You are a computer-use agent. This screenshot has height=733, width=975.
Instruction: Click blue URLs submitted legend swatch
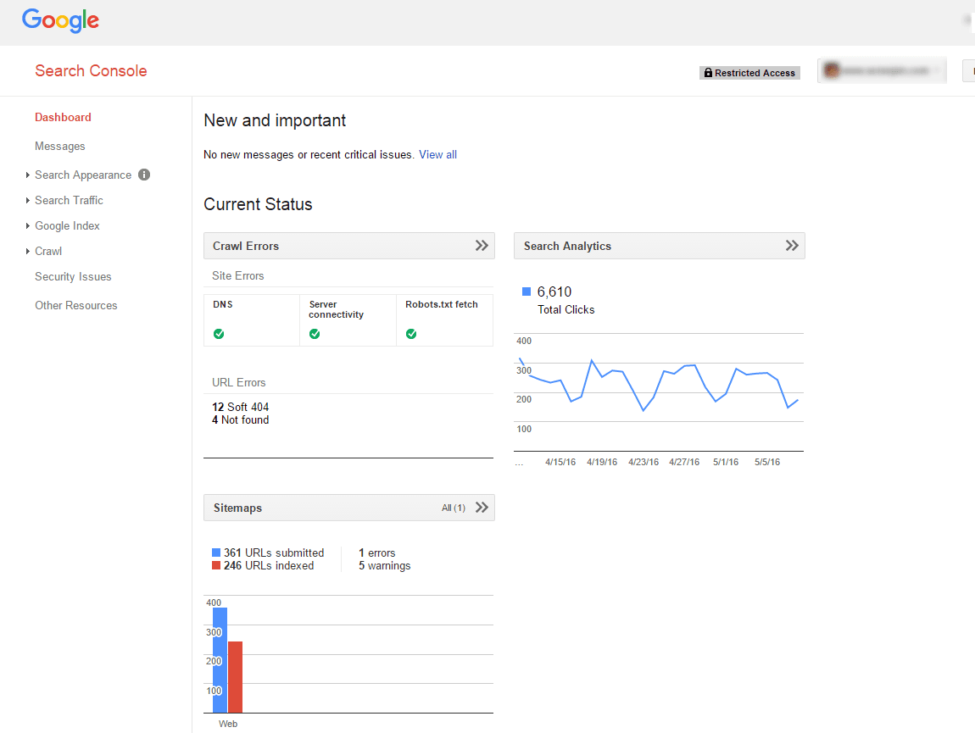click(216, 553)
